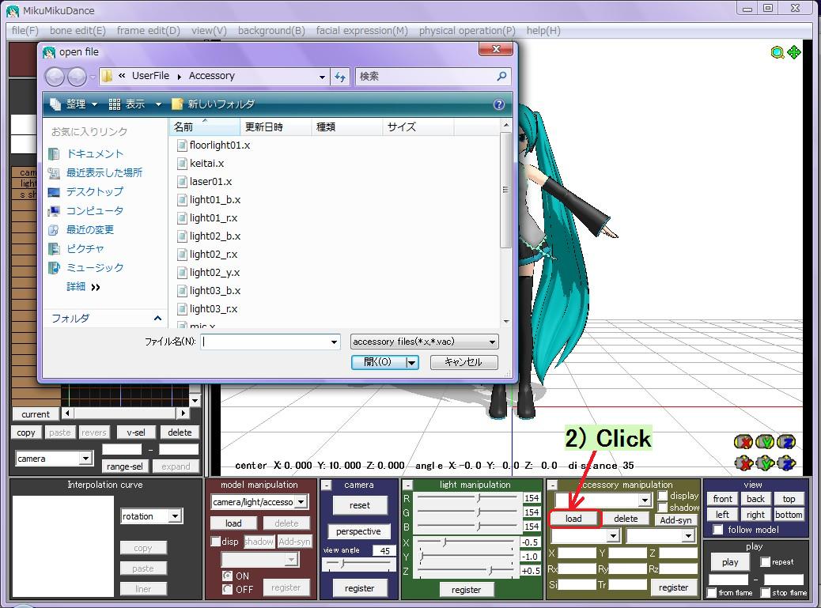
Task: Open the 整理 organize menu
Action: [74, 104]
